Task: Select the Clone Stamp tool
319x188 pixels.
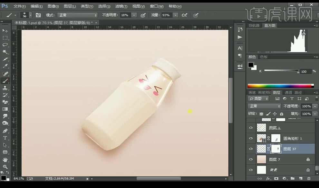Action: coord(5,88)
